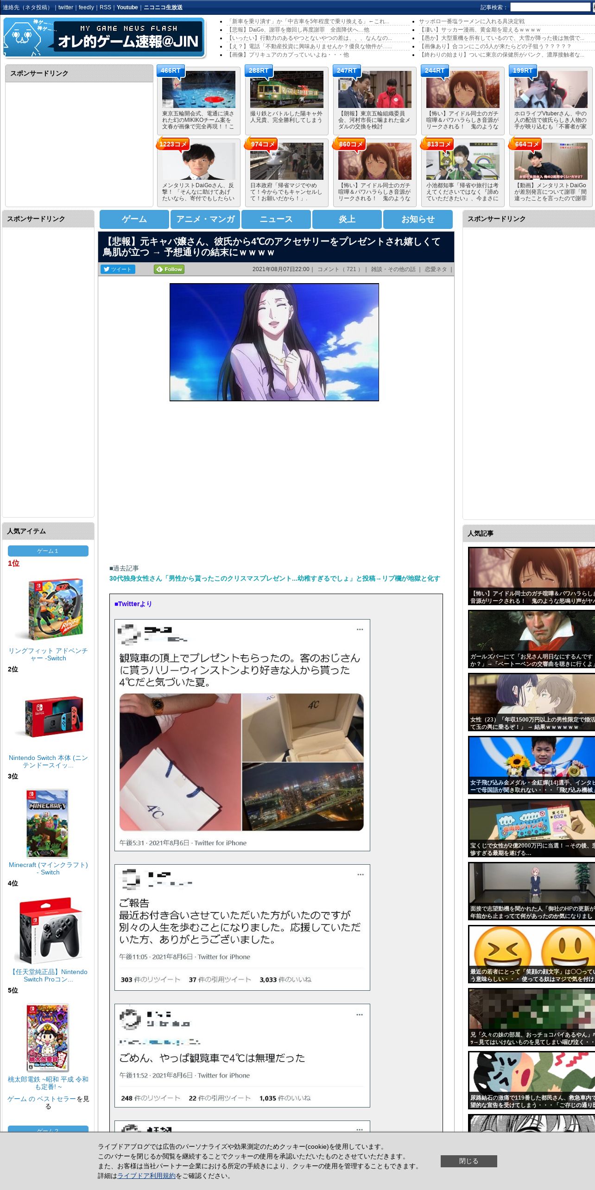595x1190 pixels.
Task: Open the twitter link in top bar
Action: coord(65,7)
